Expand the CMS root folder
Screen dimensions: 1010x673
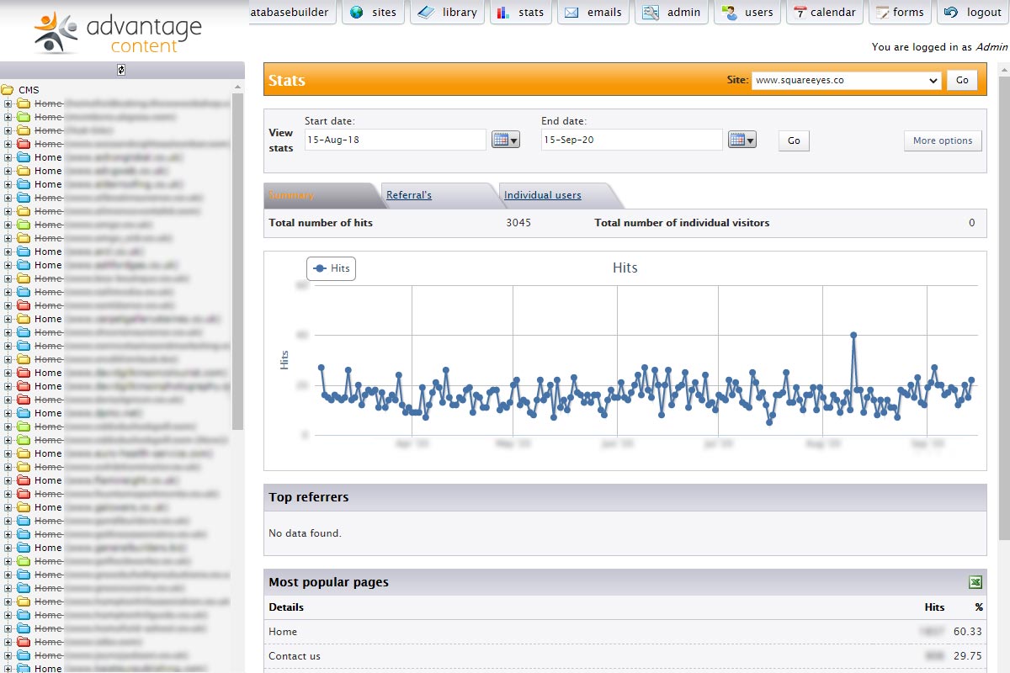click(x=8, y=90)
